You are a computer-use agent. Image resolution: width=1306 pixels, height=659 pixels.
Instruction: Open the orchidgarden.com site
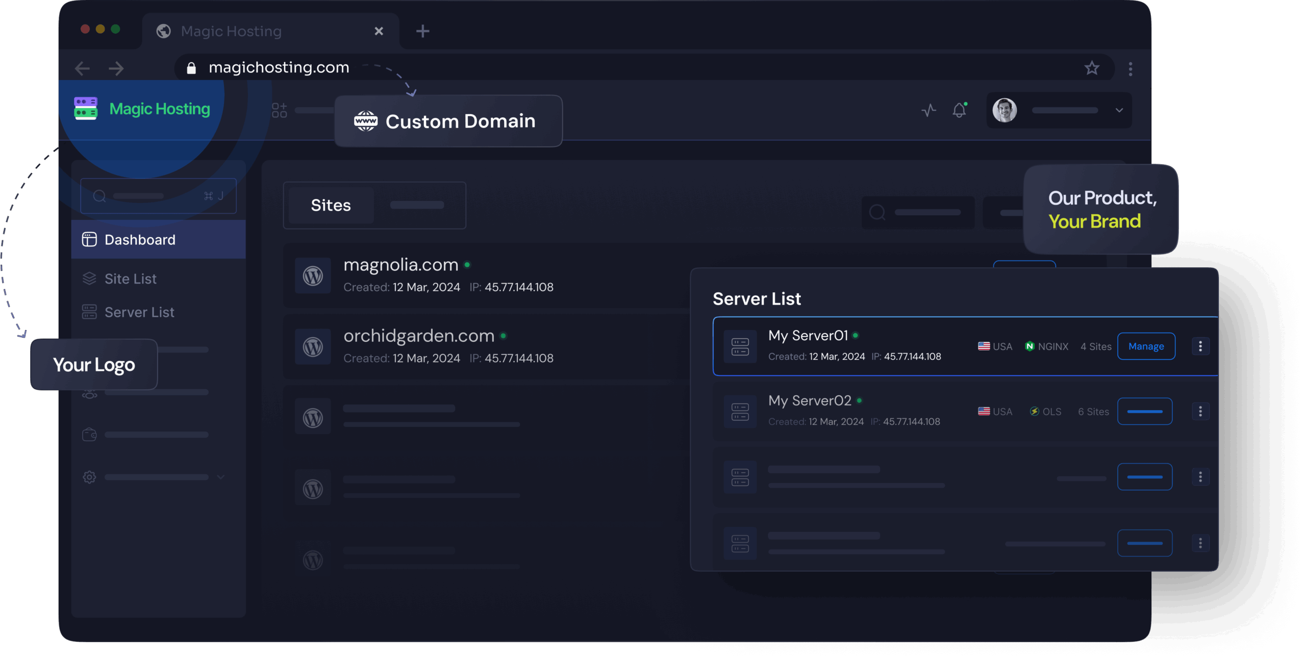pyautogui.click(x=419, y=336)
